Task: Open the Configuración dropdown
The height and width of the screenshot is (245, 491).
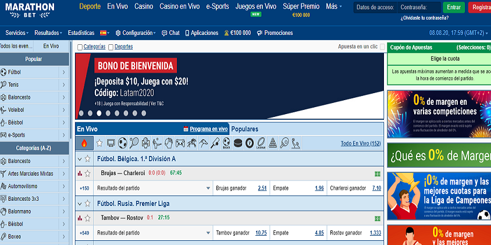Action: click(136, 33)
